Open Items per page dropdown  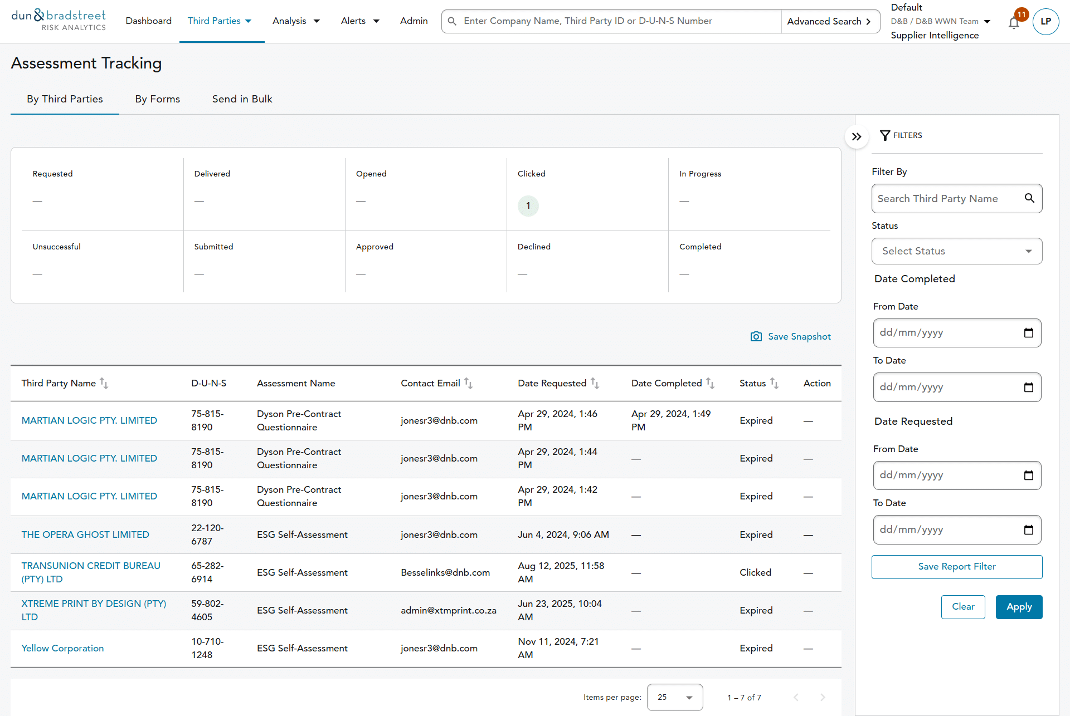[674, 697]
